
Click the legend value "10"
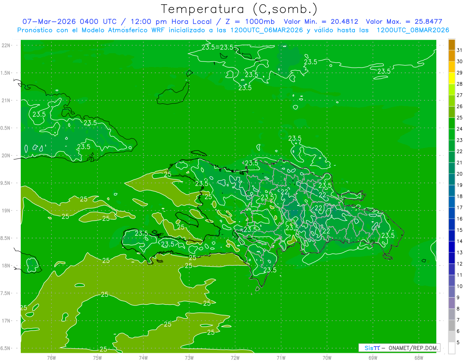click(459, 286)
